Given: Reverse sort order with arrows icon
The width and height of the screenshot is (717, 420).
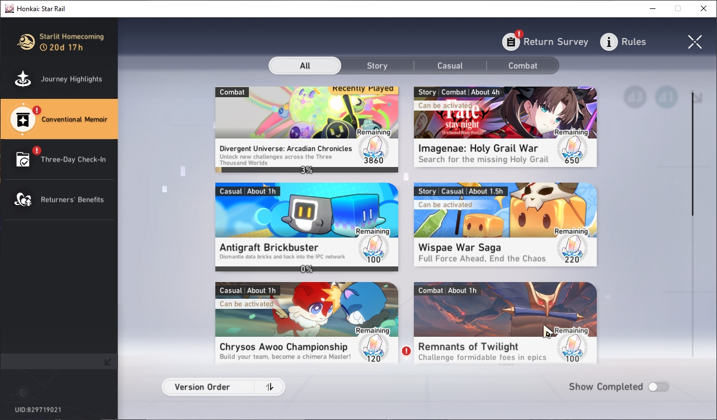Looking at the screenshot, I should [x=270, y=387].
